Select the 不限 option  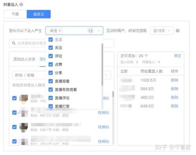(x=15, y=14)
